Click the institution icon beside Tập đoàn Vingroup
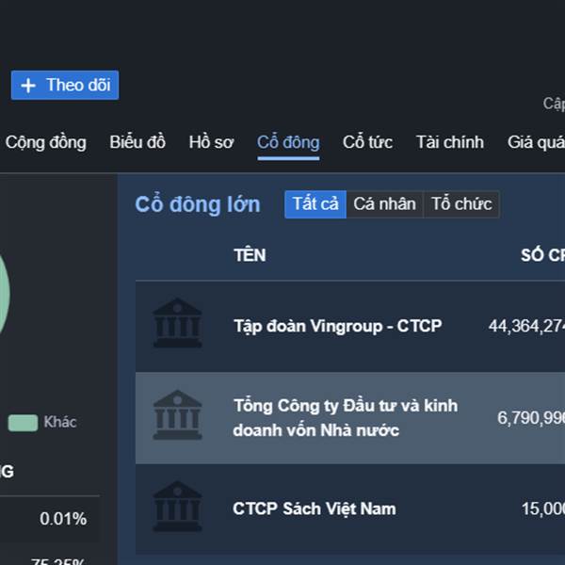Viewport: 565px width, 565px height. coord(177,323)
